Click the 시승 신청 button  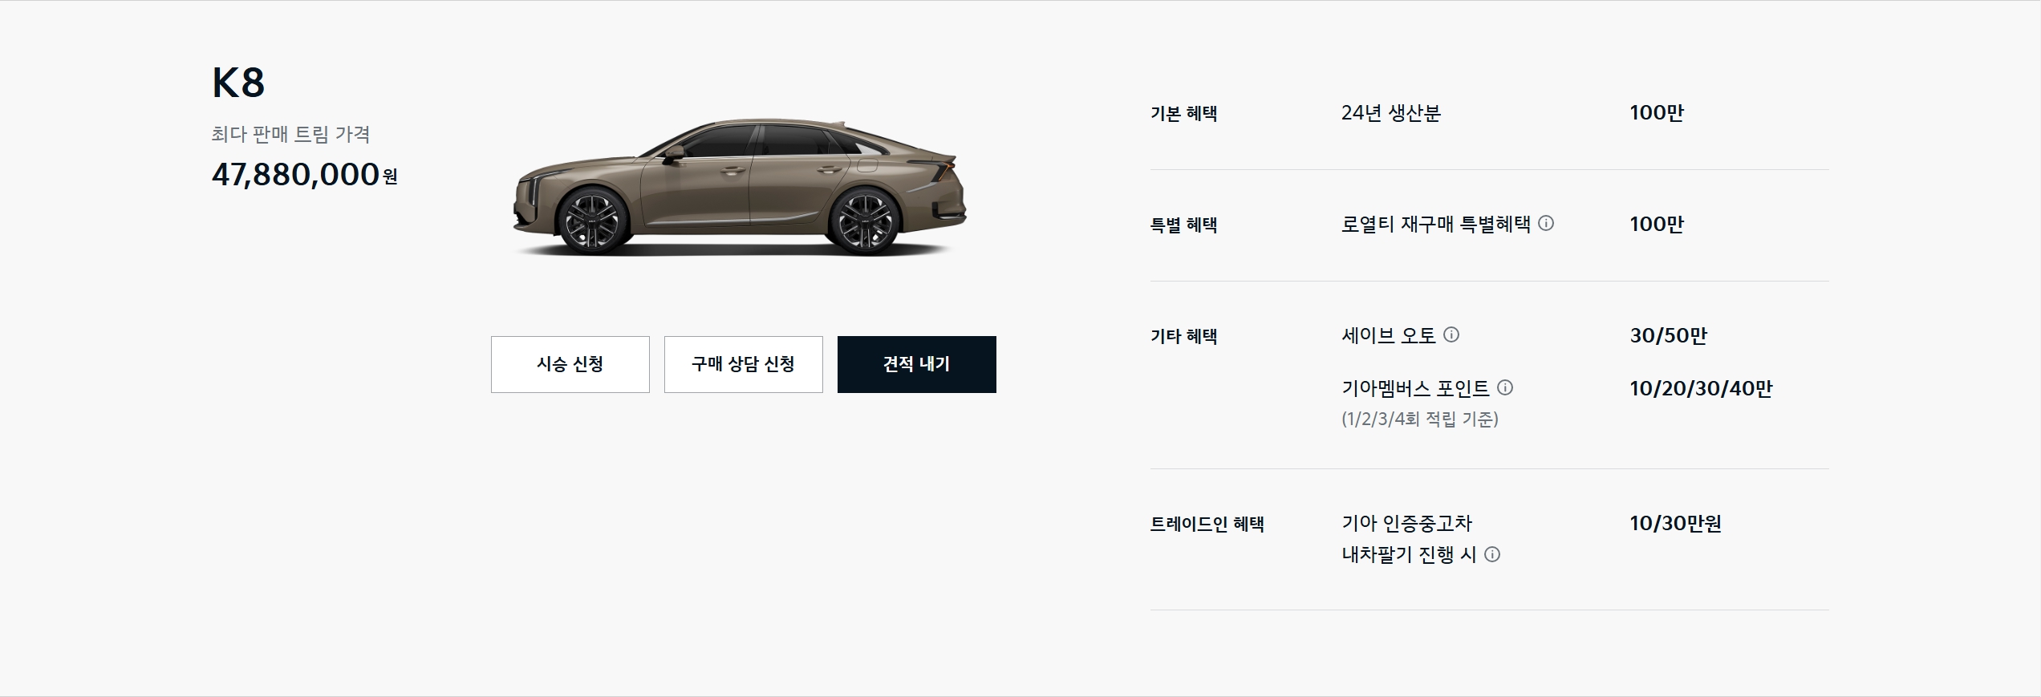[570, 364]
